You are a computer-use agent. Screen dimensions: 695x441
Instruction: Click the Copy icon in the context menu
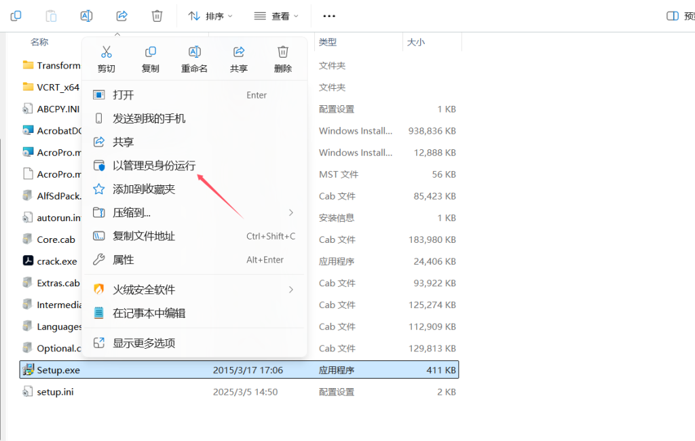point(150,52)
